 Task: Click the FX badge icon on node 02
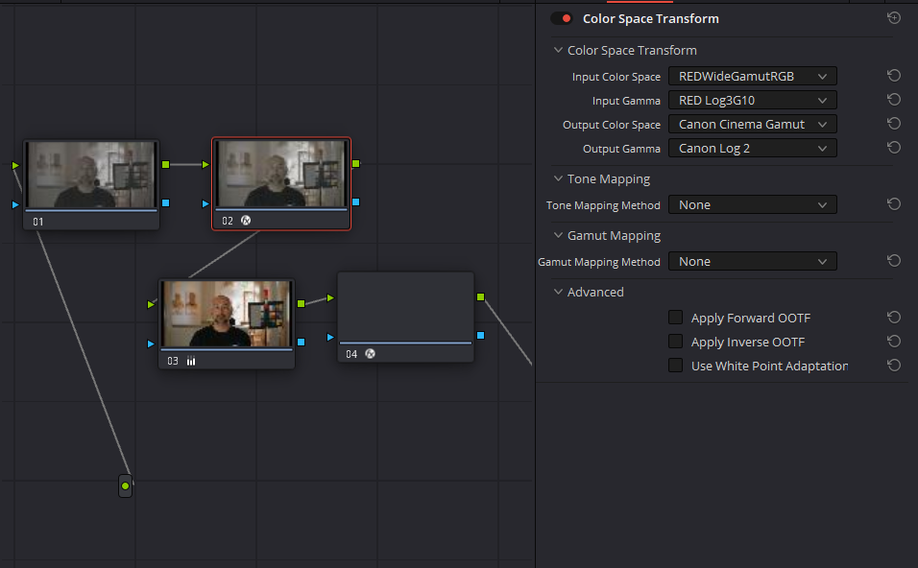tap(246, 221)
